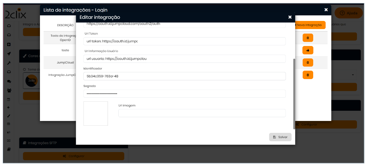Select the paintbrush icon in sidebar
Screen dimensions: 366x166
tap(9, 116)
